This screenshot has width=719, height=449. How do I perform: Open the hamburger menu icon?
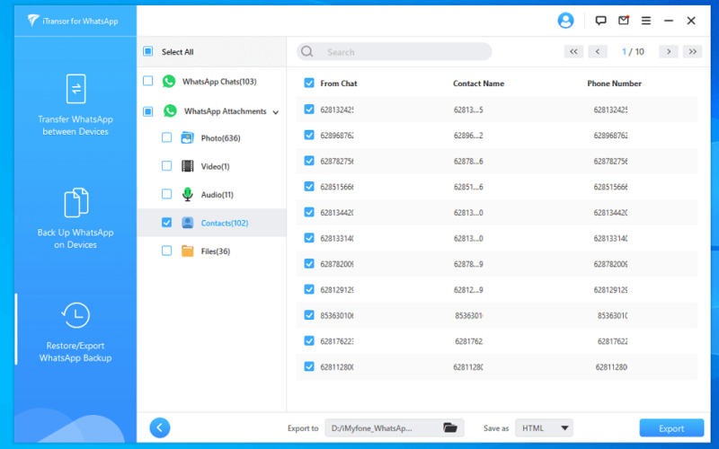click(x=646, y=21)
